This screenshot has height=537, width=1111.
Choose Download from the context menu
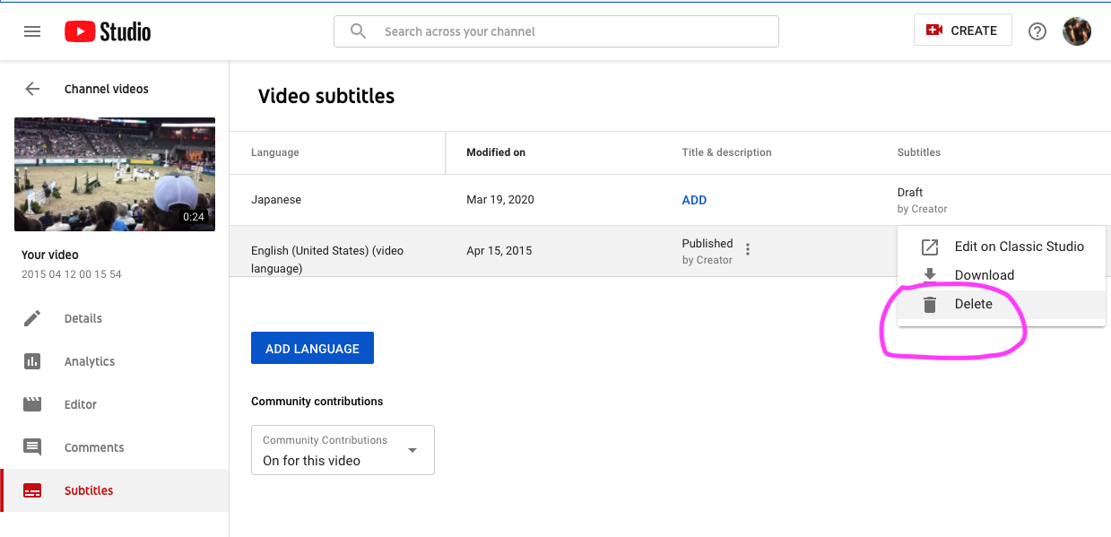tap(984, 275)
